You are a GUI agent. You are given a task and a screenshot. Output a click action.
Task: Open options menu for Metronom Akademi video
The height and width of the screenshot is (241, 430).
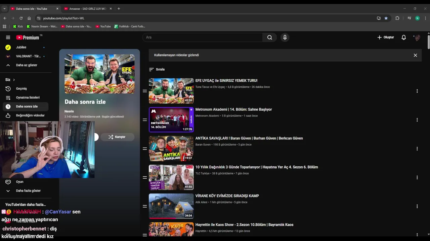tap(417, 120)
